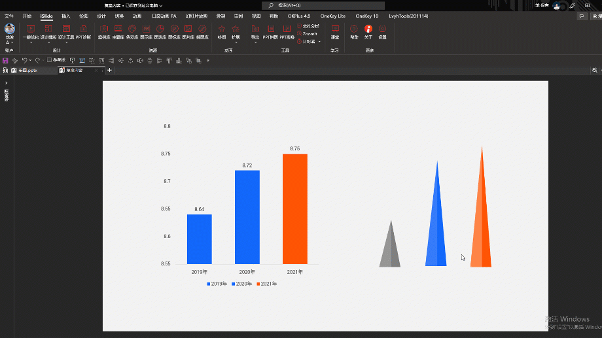Switch to the 视图 View tab
The height and width of the screenshot is (338, 602).
[256, 16]
